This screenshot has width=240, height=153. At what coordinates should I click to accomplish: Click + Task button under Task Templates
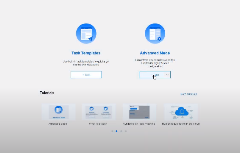(86, 75)
